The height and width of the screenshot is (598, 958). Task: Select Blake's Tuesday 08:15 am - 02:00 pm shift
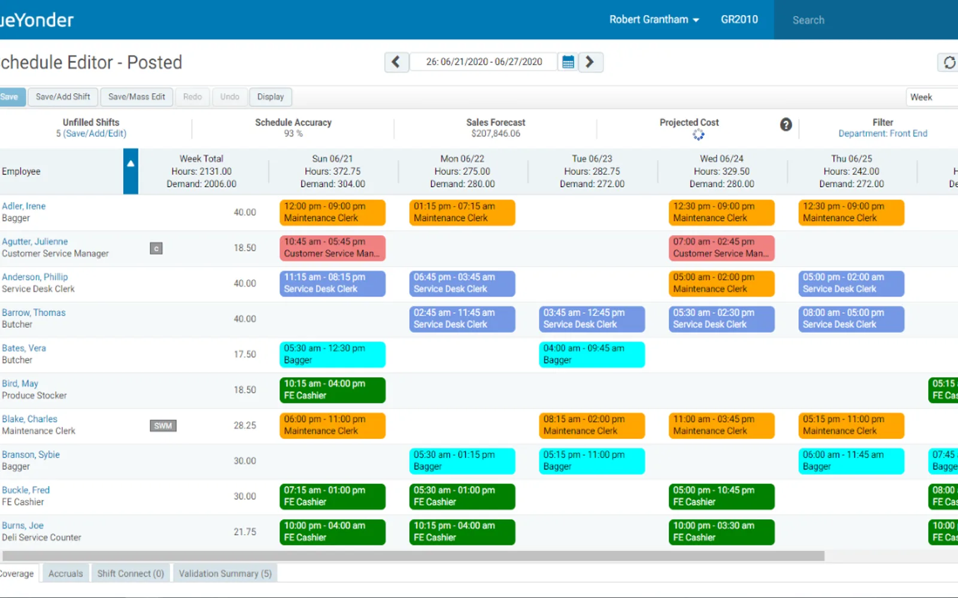coord(592,425)
